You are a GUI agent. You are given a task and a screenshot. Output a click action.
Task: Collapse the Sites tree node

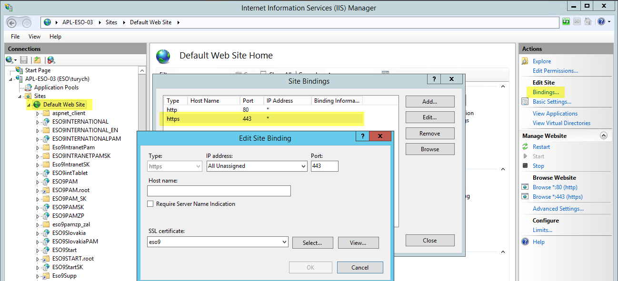click(x=20, y=96)
